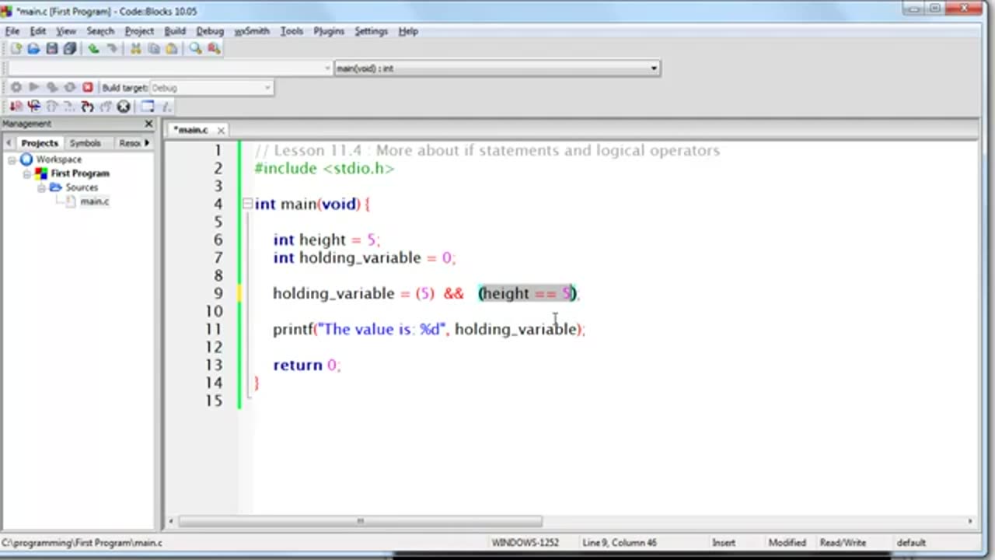Stop debugger with black circle X icon
The image size is (995, 560).
coord(123,107)
